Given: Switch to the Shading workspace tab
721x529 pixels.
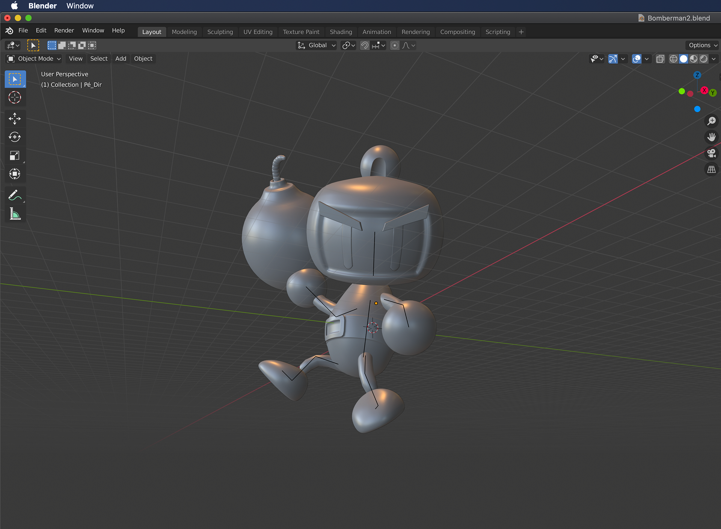Looking at the screenshot, I should (x=341, y=32).
